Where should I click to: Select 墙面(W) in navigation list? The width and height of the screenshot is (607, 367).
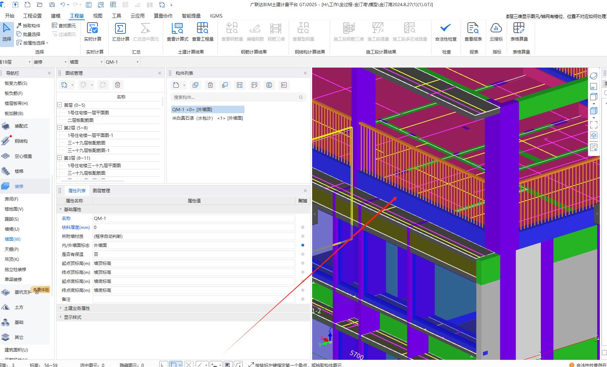[x=13, y=239]
